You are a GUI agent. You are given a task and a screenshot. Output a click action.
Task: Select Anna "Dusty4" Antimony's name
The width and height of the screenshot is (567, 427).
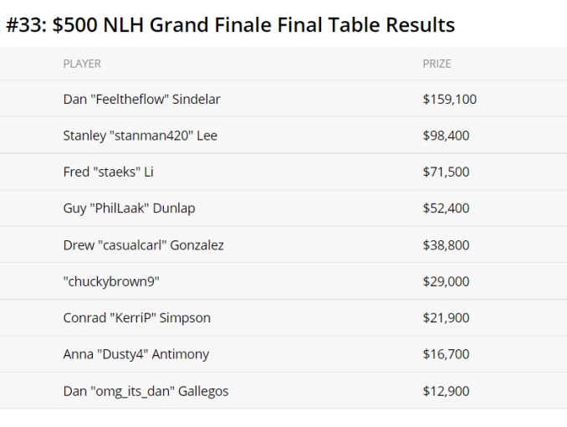tap(136, 354)
